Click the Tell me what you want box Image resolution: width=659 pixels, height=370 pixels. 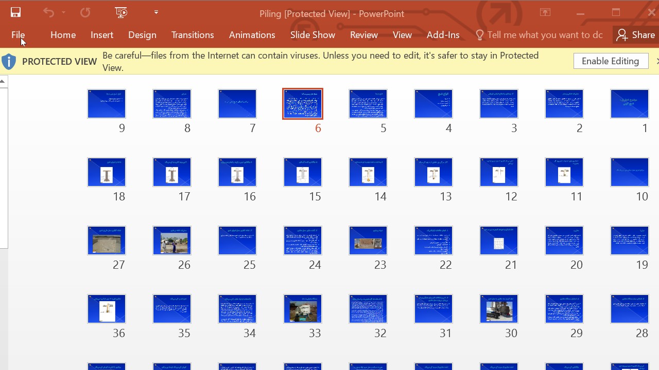tap(539, 35)
